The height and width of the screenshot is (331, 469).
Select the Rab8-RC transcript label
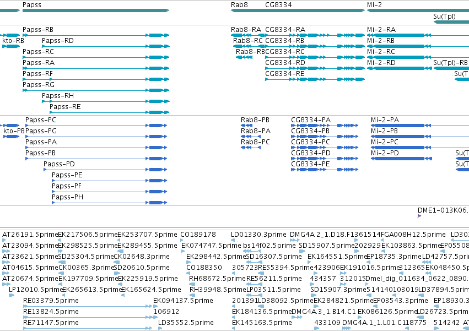(247, 41)
